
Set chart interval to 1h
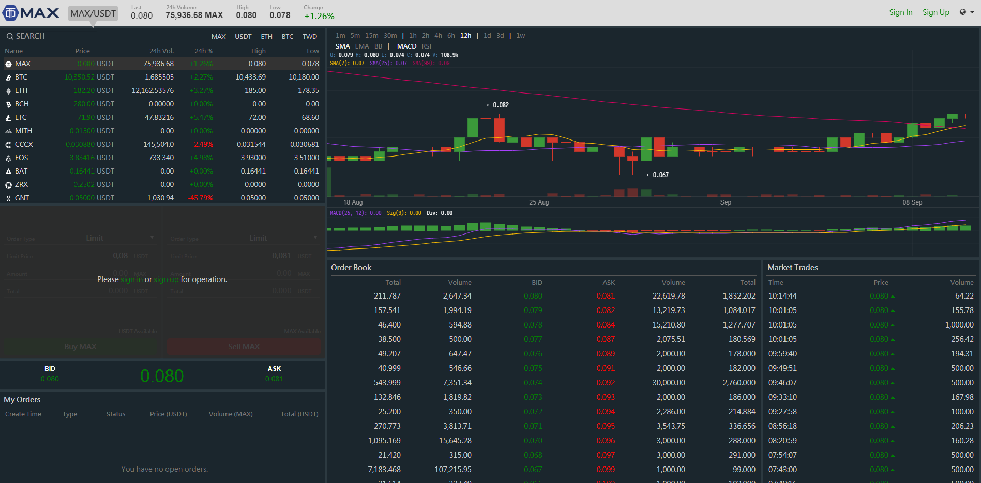[x=413, y=36]
